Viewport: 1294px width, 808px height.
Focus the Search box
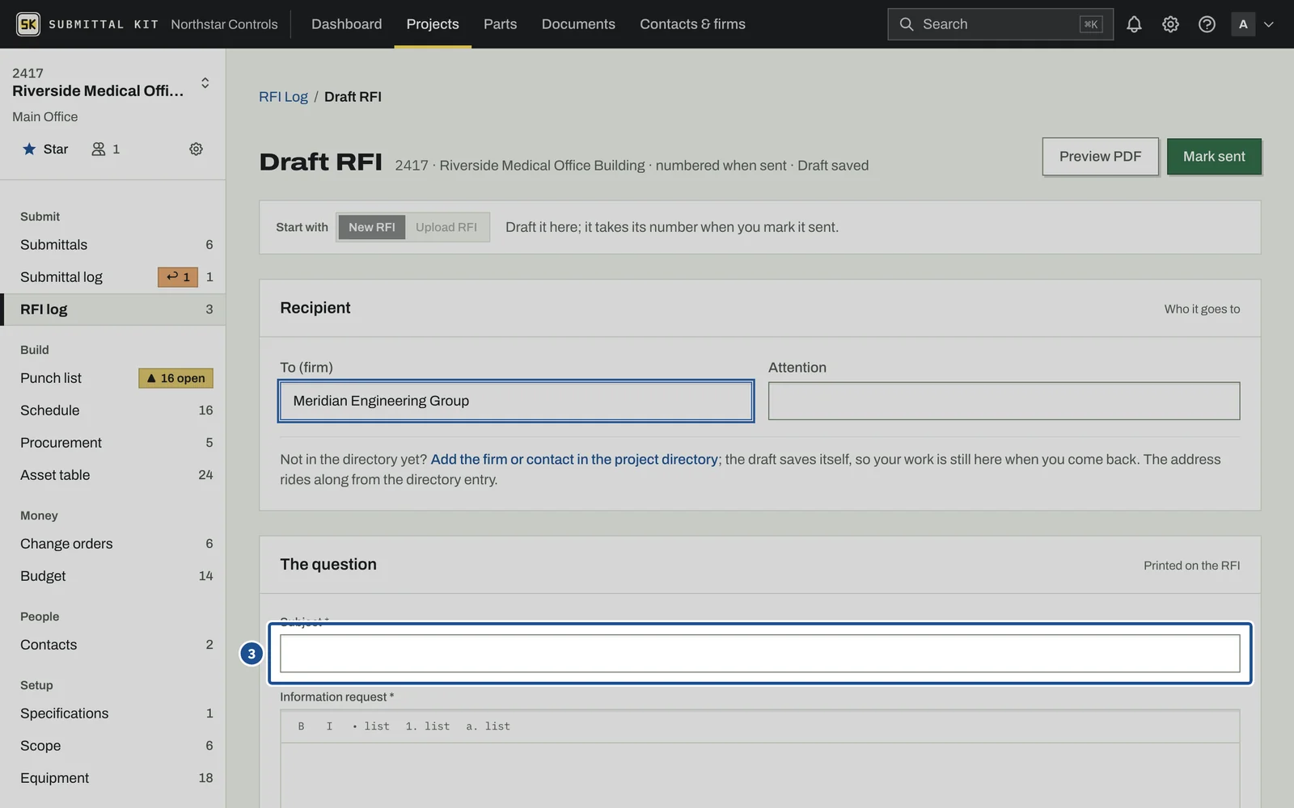tap(1000, 24)
